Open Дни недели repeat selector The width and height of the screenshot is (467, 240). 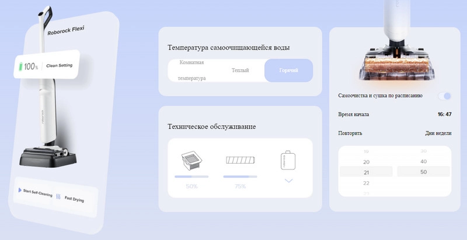pos(438,133)
